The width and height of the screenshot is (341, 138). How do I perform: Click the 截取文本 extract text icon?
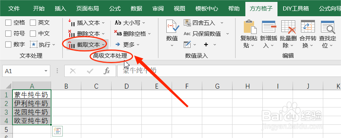(71, 45)
